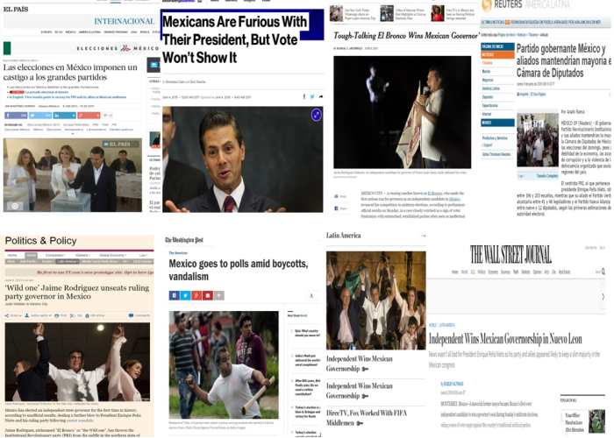
Task: Open FT Author alerts dropdown
Action: pyautogui.click(x=38, y=315)
